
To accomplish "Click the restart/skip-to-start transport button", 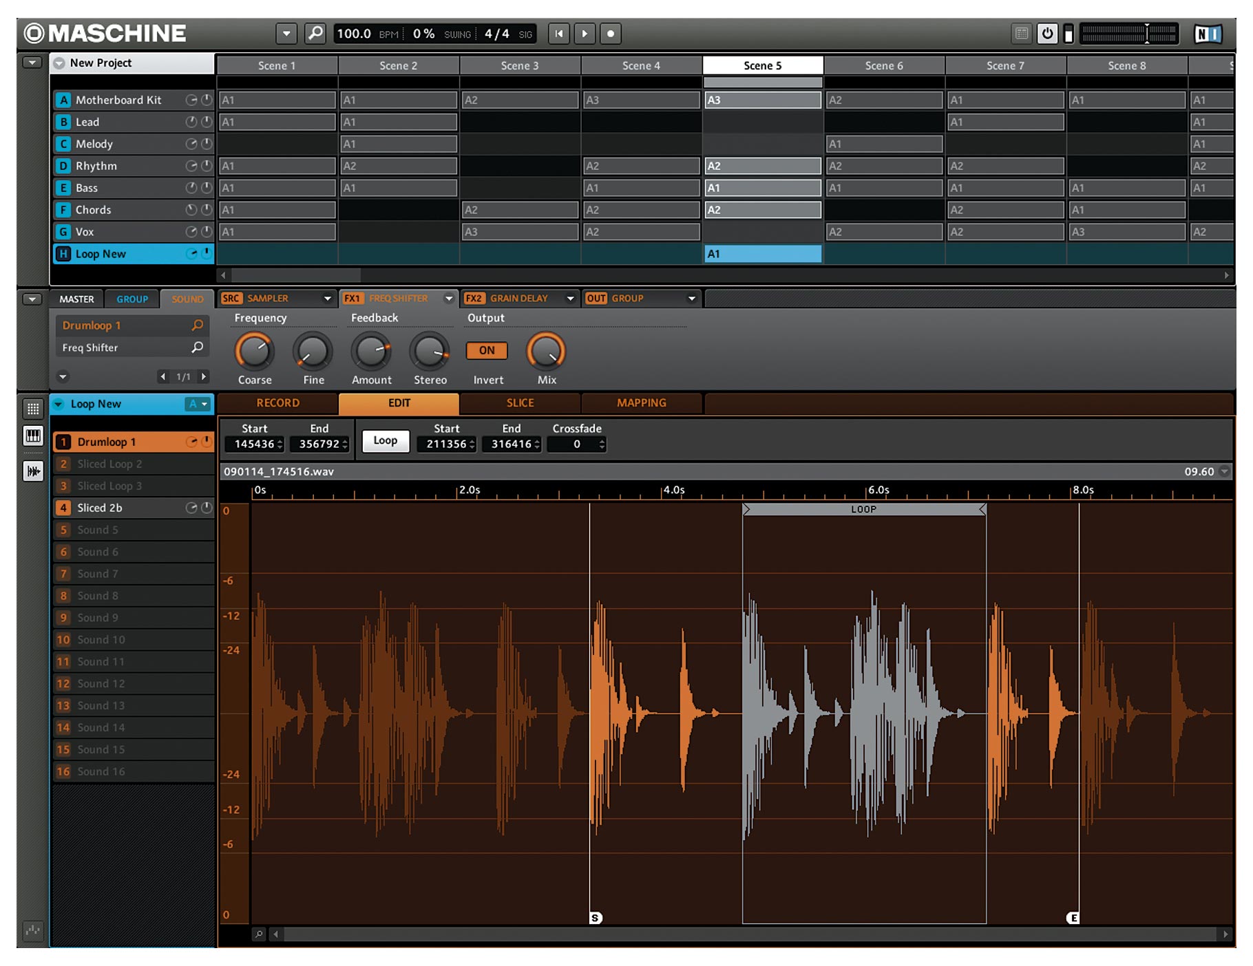I will click(559, 33).
